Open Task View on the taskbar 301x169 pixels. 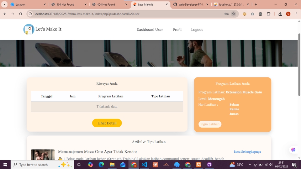coord(79,165)
